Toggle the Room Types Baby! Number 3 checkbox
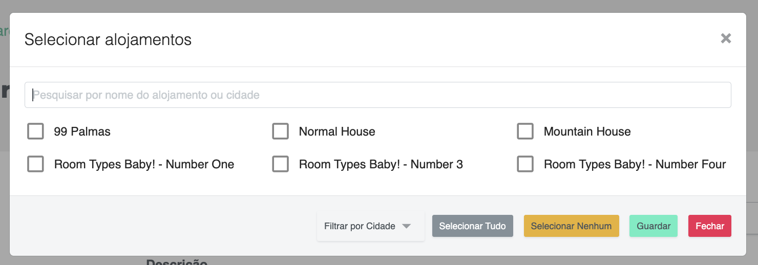The image size is (758, 265). 280,164
